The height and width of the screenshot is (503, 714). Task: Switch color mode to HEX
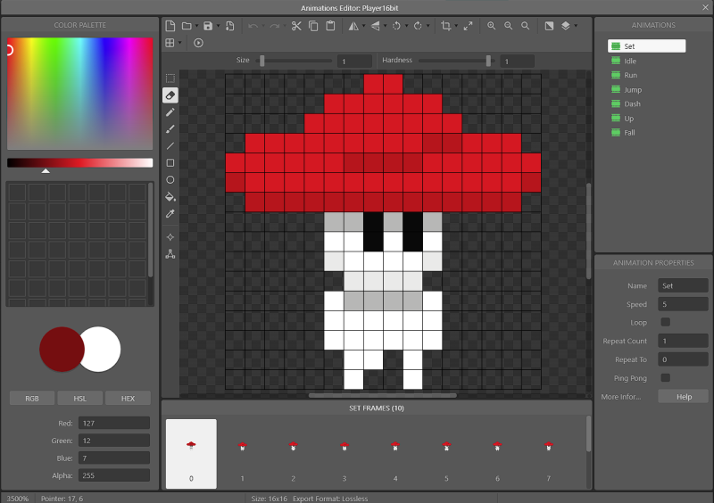point(128,399)
